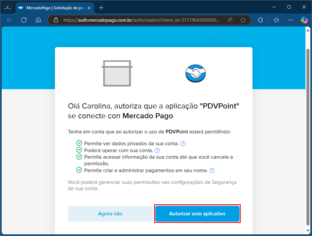View site information via the lock icon

[x=56, y=20]
